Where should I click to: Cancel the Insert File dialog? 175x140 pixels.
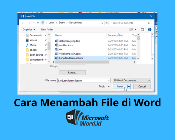[x=142, y=86]
